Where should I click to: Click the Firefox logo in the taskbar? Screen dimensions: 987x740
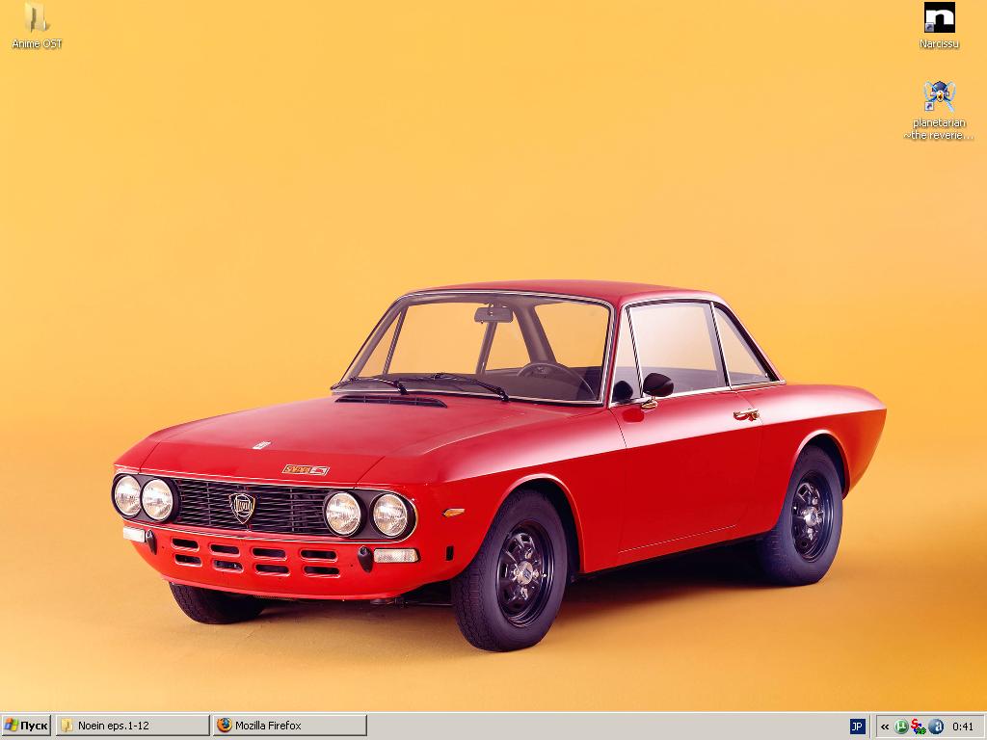point(225,726)
